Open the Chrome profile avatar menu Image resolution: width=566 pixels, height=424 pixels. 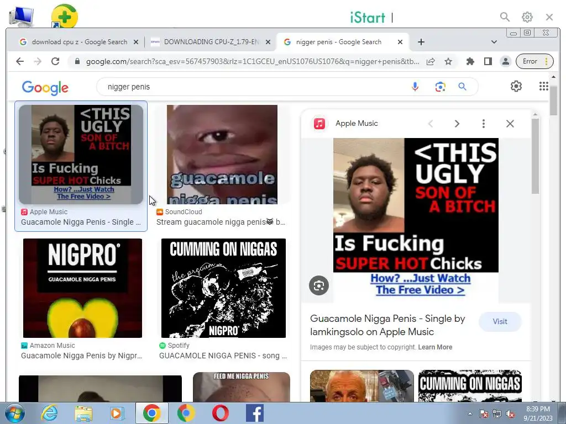click(x=505, y=62)
